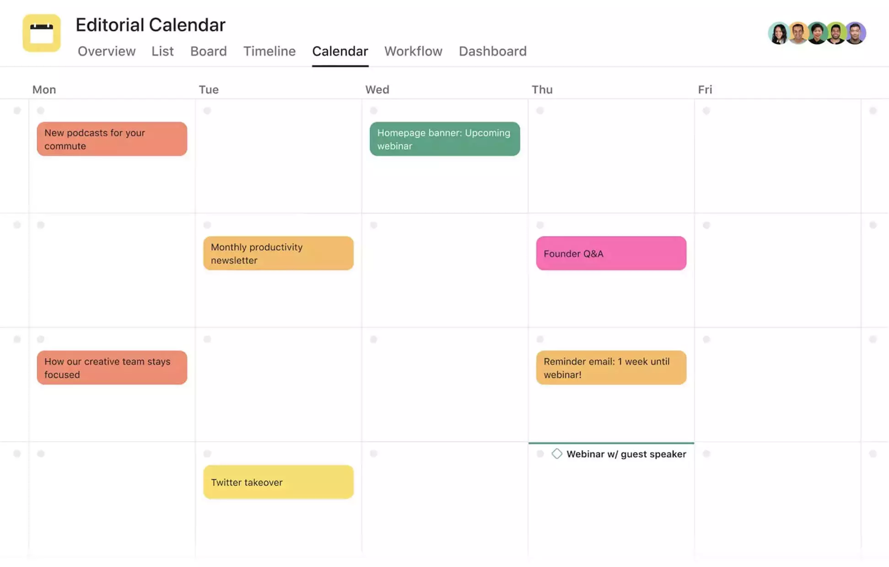The image size is (889, 567).
Task: Select the Calendar menu tab
Action: point(339,51)
